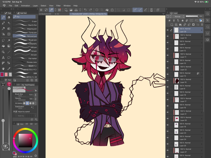Viewport: 211px width, 158px height.
Task: Select the Calligraphy sub tool
Action: click(x=25, y=44)
